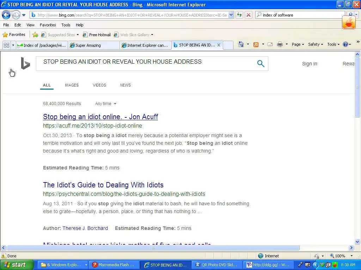Go back with the Back arrow button
The width and height of the screenshot is (361, 270).
pyautogui.click(x=6, y=15)
